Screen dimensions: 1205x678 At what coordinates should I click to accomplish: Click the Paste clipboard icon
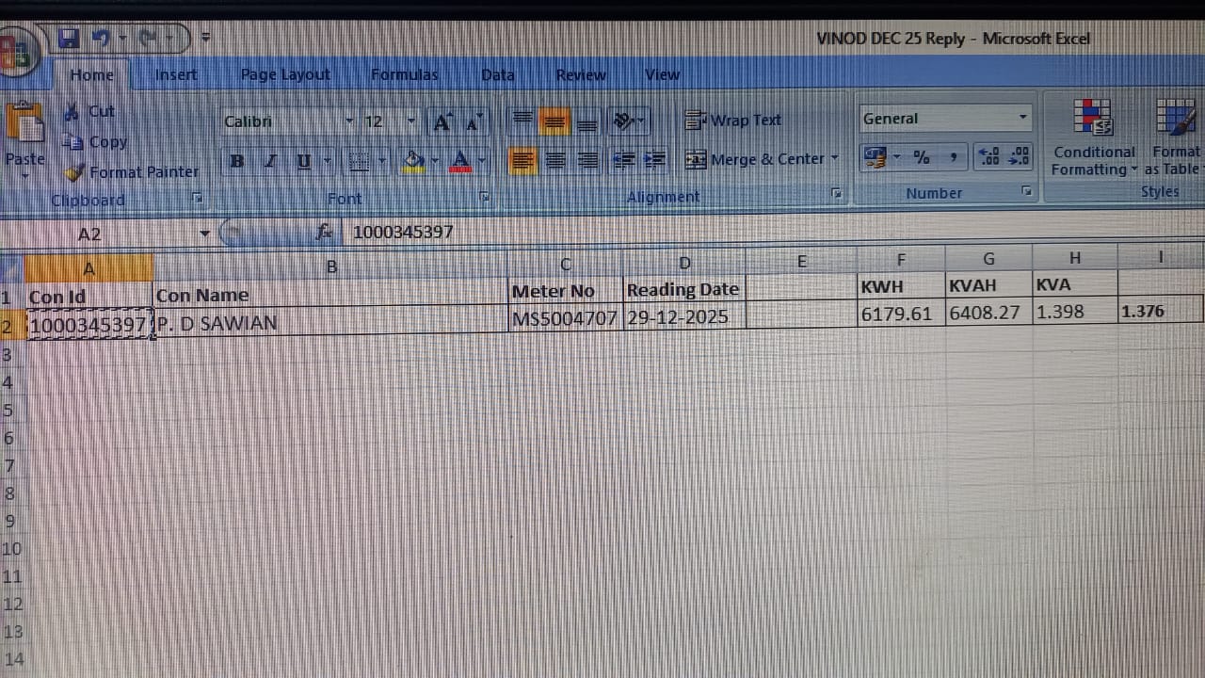click(24, 123)
